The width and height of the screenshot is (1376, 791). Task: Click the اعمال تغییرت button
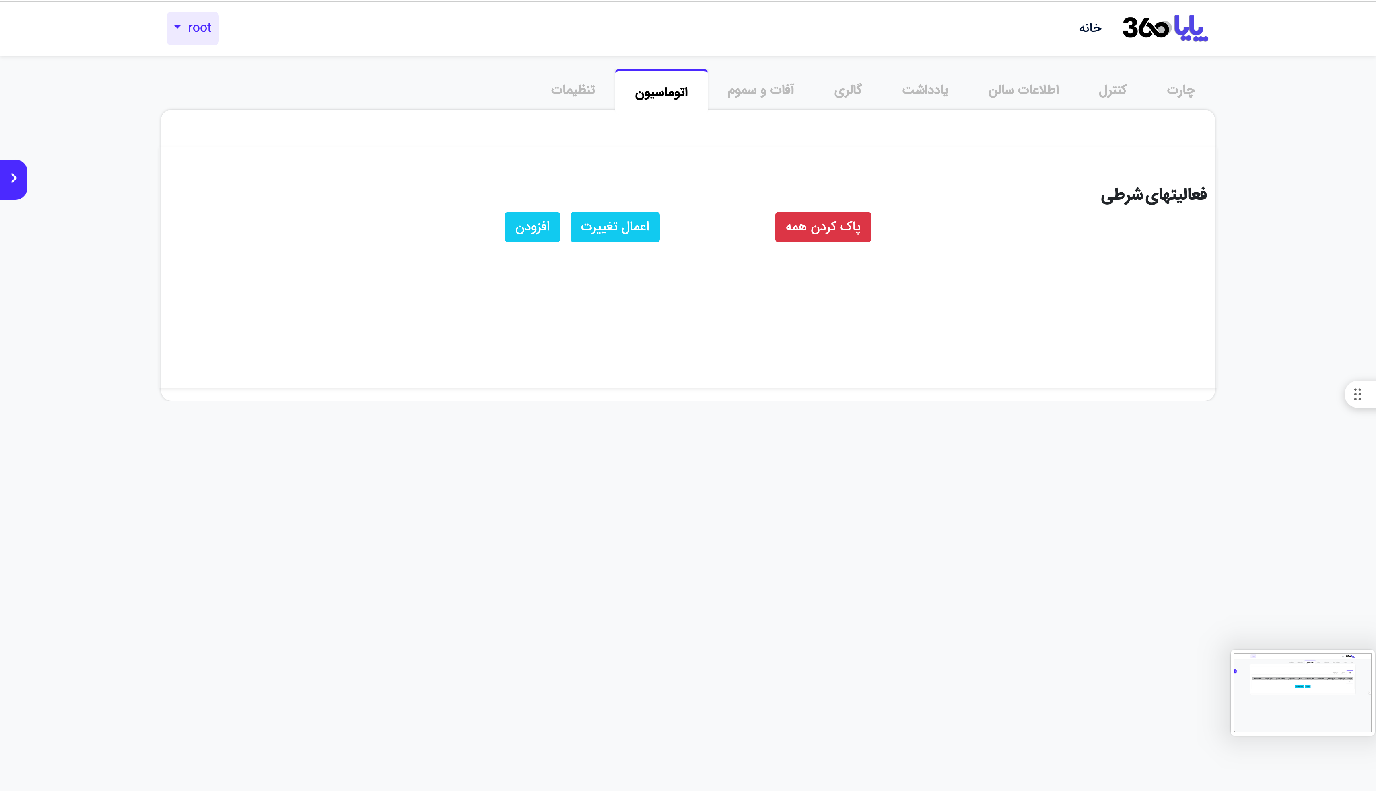[614, 227]
